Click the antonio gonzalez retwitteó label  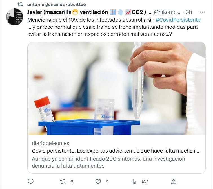(57, 4)
